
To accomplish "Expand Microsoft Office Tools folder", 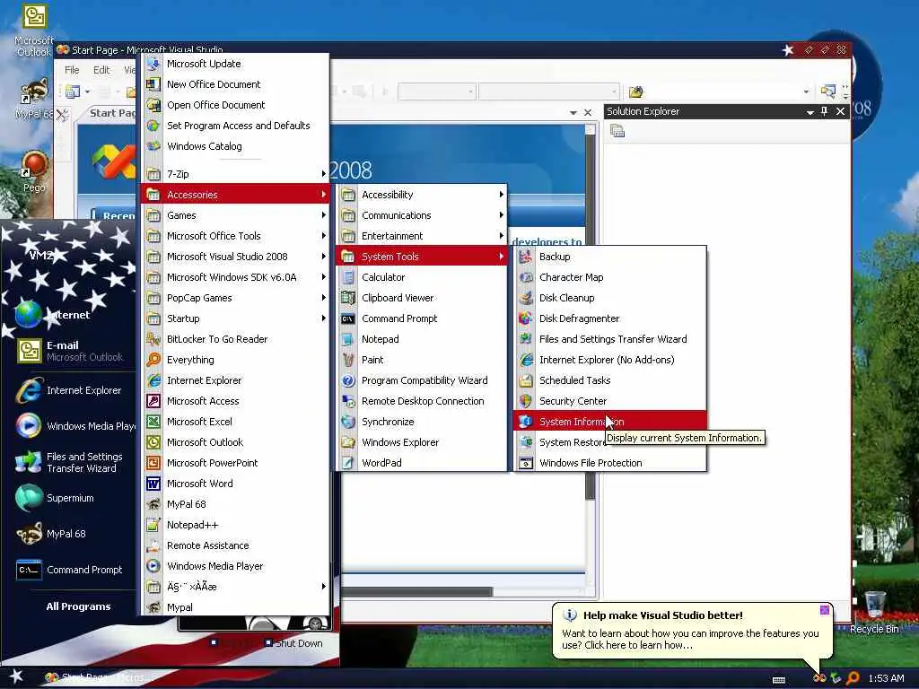I will [234, 236].
